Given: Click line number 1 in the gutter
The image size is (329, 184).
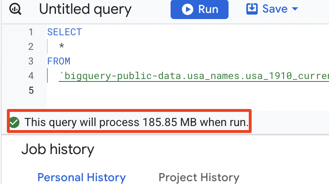Looking at the screenshot, I should pyautogui.click(x=31, y=32).
